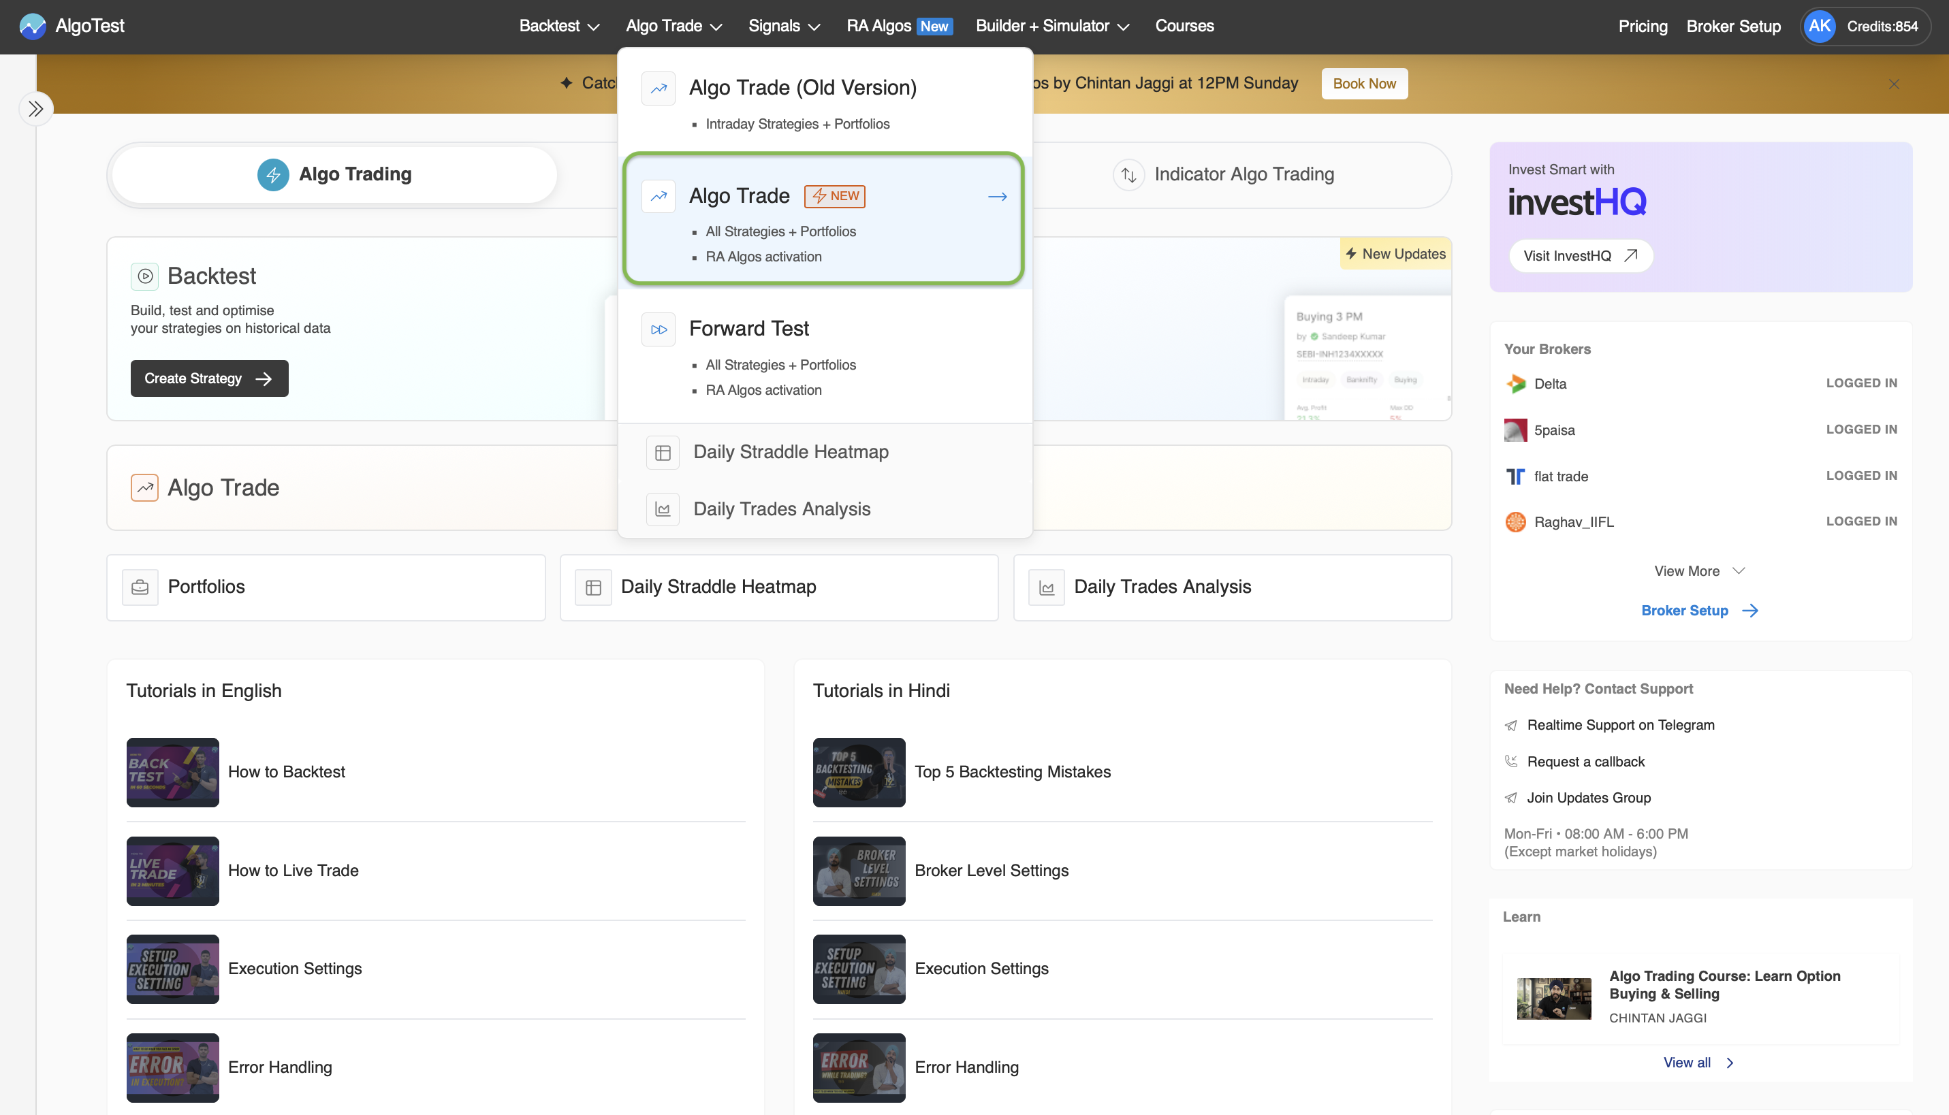1949x1115 pixels.
Task: Click the AlgoTest logo icon
Action: (32, 26)
